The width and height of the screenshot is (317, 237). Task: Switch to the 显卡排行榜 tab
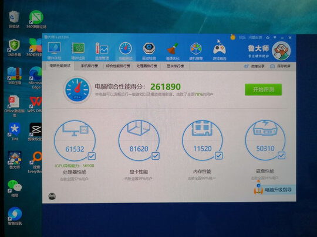click(x=176, y=66)
